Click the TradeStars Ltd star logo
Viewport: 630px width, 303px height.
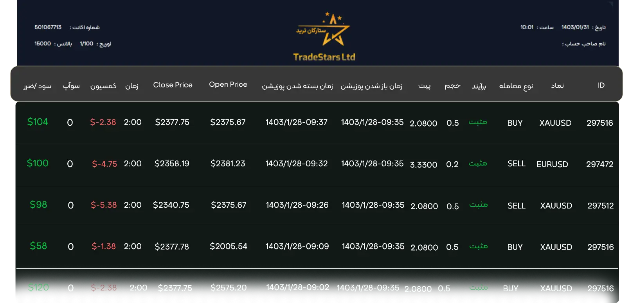pos(323,29)
